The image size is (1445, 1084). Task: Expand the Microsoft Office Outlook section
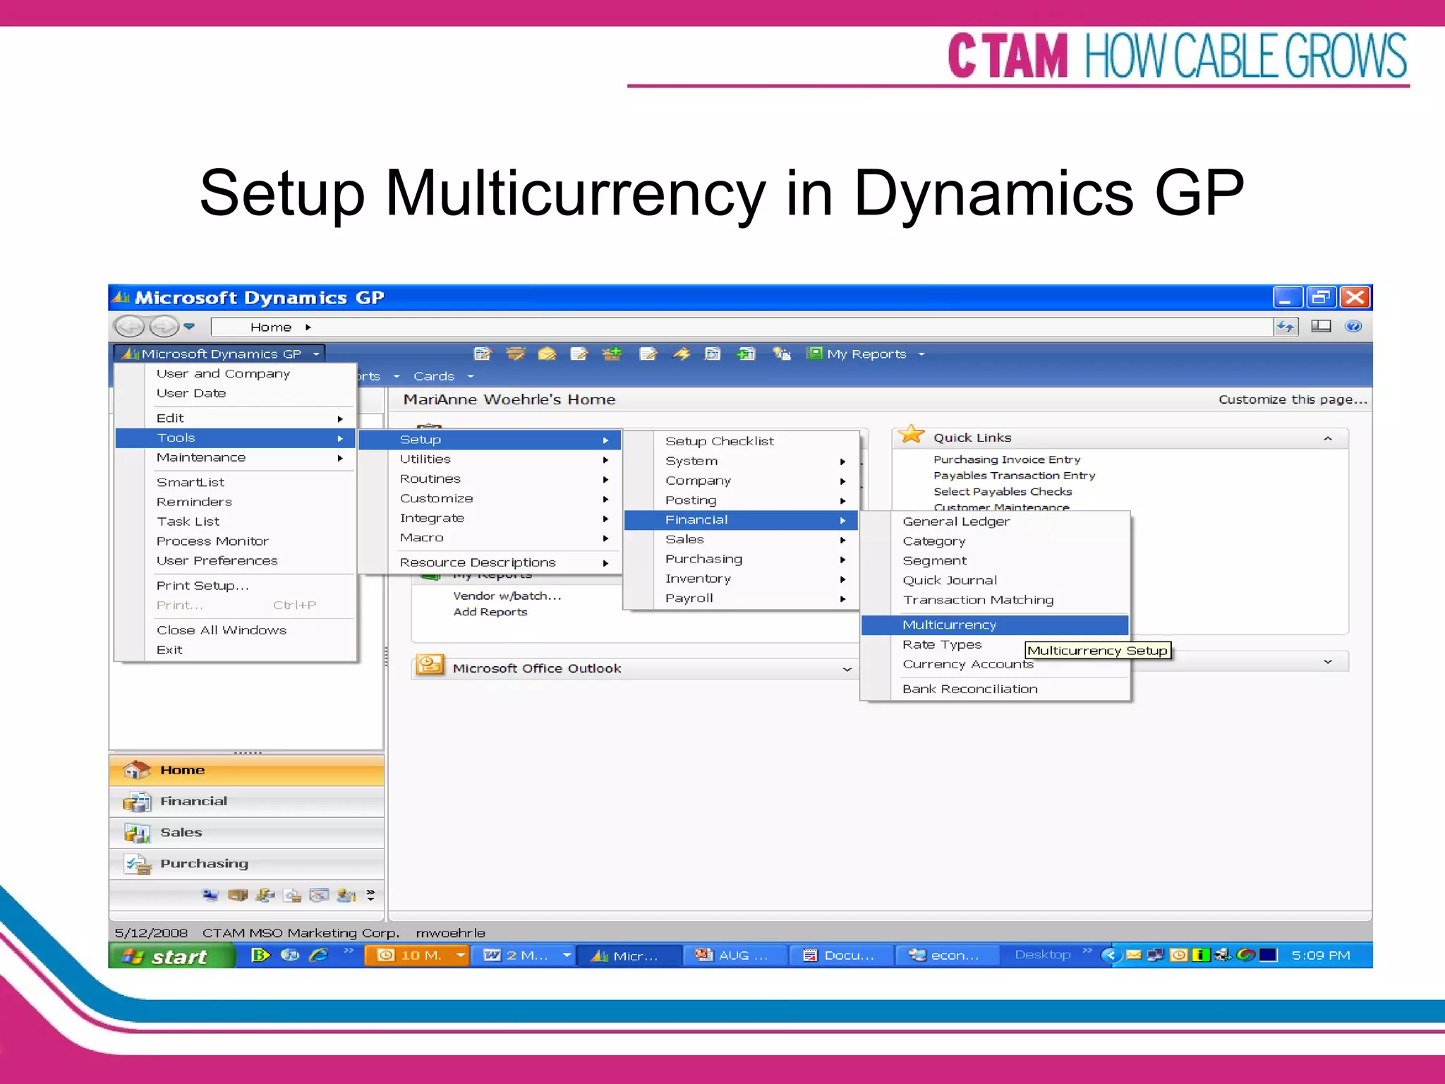pyautogui.click(x=847, y=668)
